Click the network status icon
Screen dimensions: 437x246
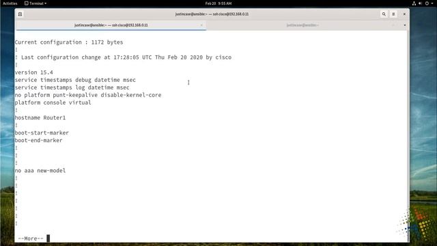[414, 3]
